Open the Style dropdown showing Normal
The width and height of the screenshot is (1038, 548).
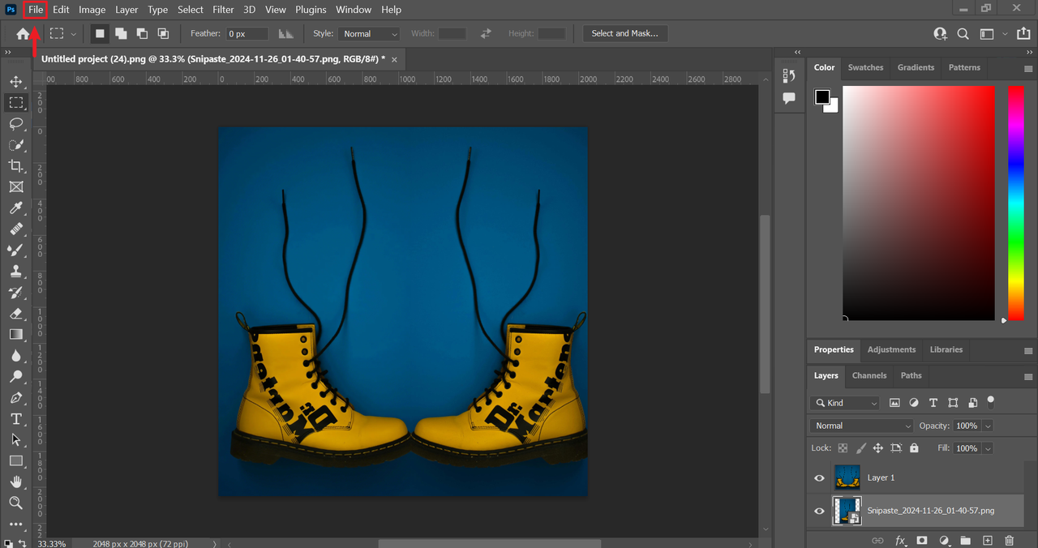[x=369, y=33]
